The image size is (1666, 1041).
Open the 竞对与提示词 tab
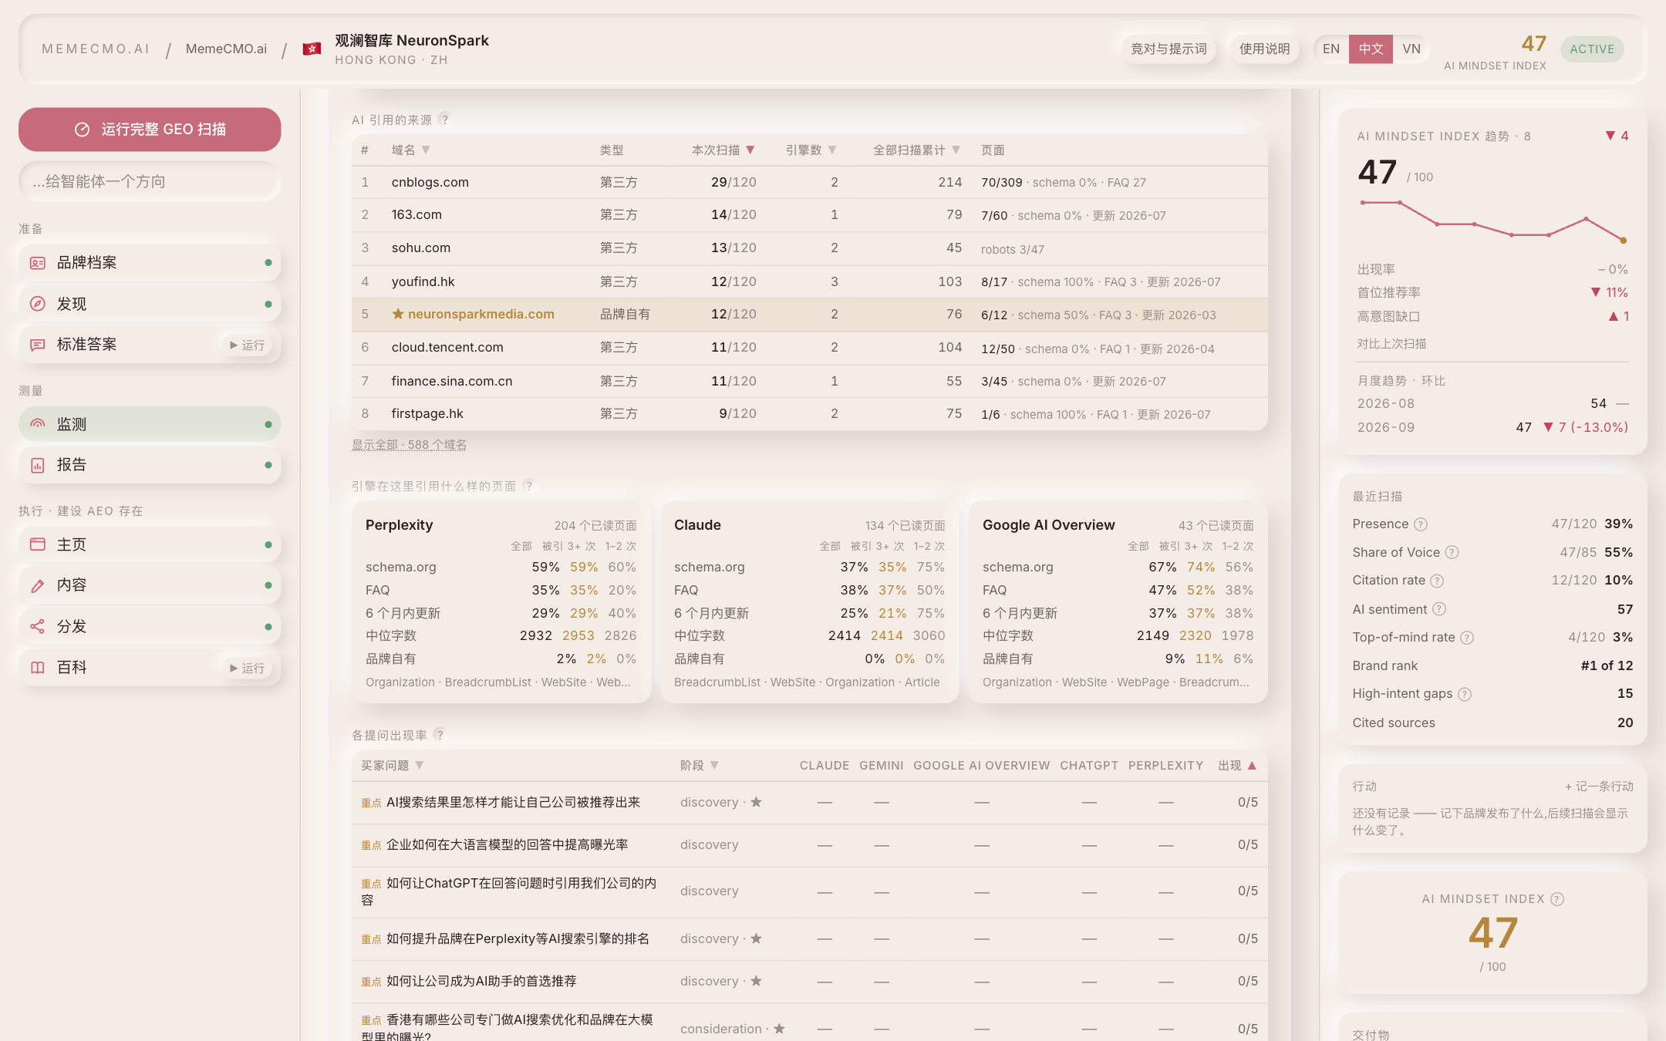[1169, 49]
